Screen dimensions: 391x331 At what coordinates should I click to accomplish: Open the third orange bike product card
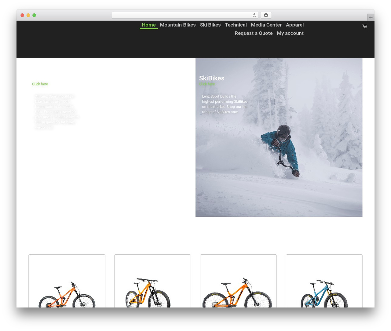pos(238,281)
